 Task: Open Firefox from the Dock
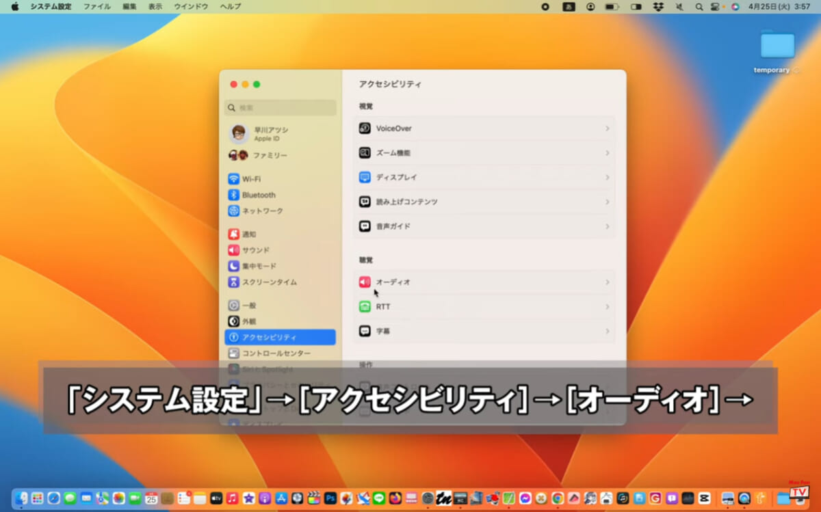click(x=395, y=498)
